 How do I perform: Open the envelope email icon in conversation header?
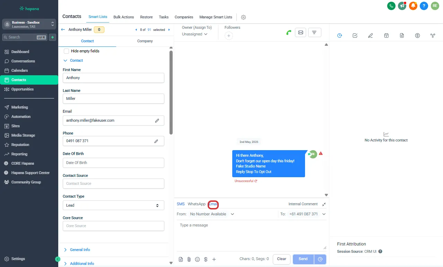click(x=301, y=33)
